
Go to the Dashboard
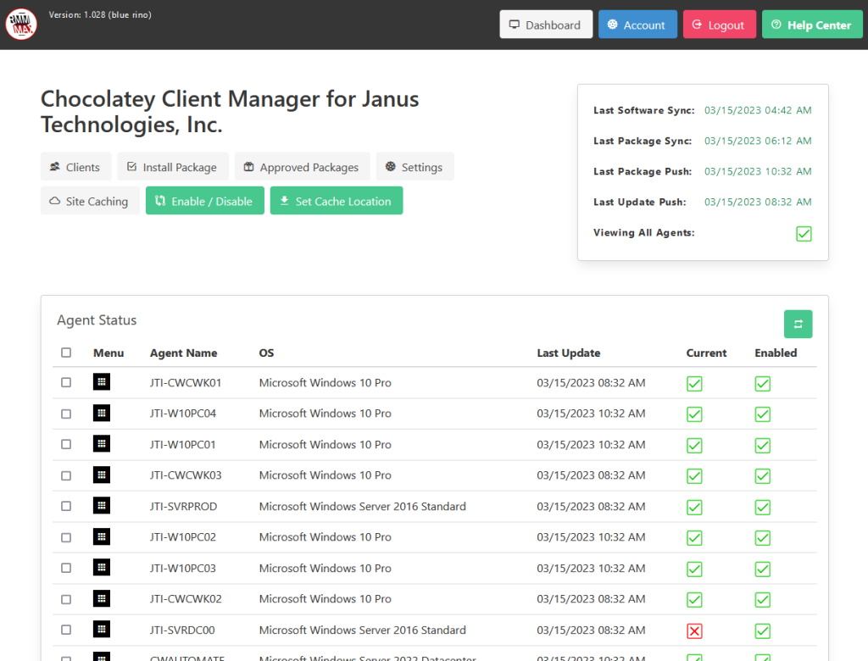tap(546, 25)
